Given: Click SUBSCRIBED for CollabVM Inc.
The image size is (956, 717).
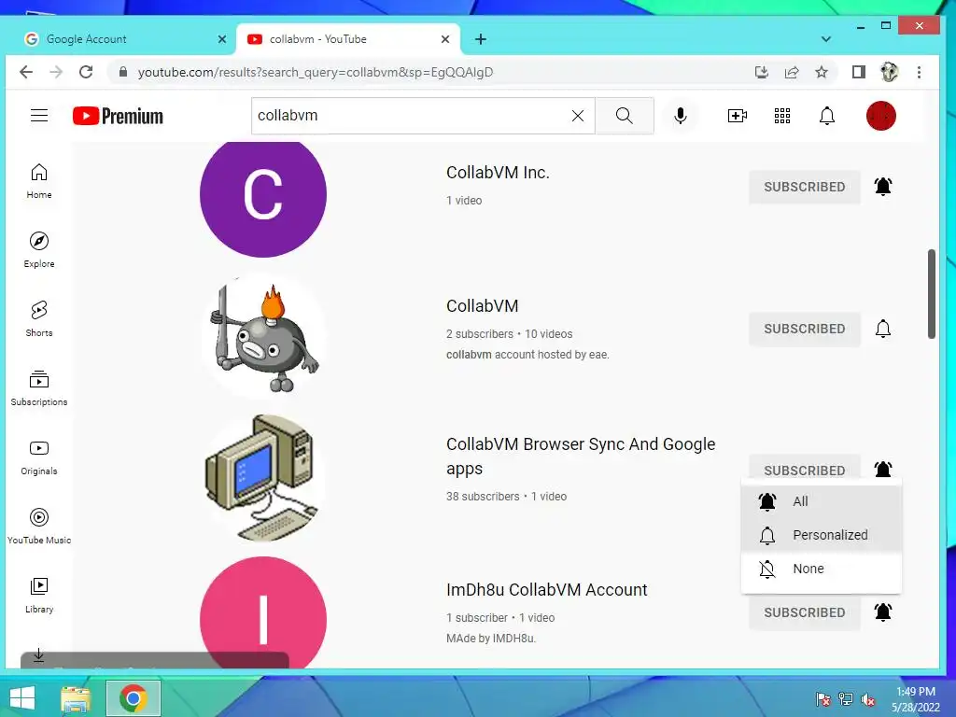Looking at the screenshot, I should (804, 187).
